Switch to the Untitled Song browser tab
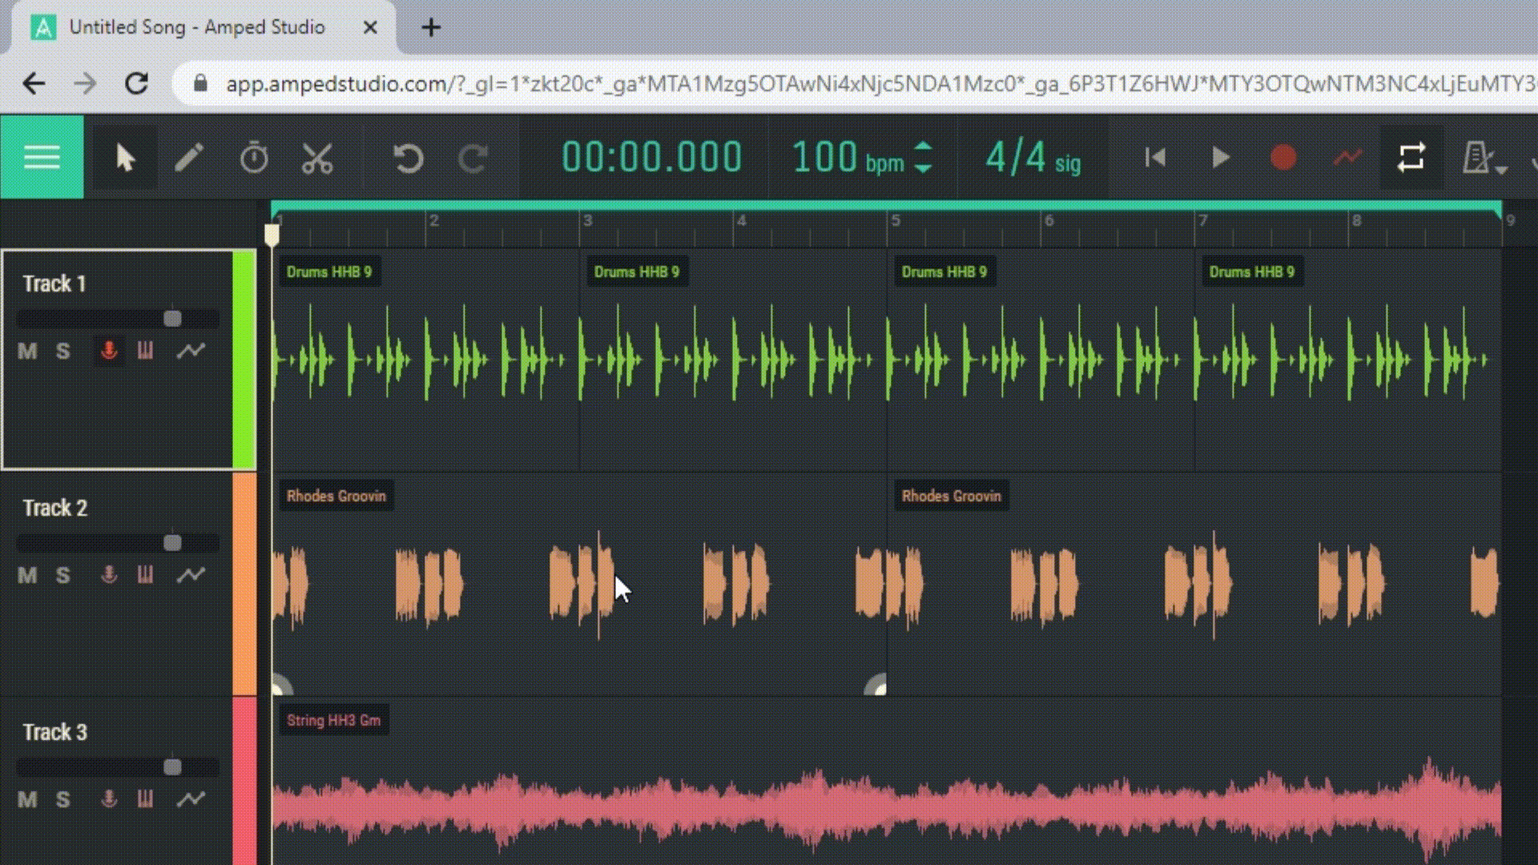This screenshot has height=865, width=1538. pyautogui.click(x=196, y=26)
